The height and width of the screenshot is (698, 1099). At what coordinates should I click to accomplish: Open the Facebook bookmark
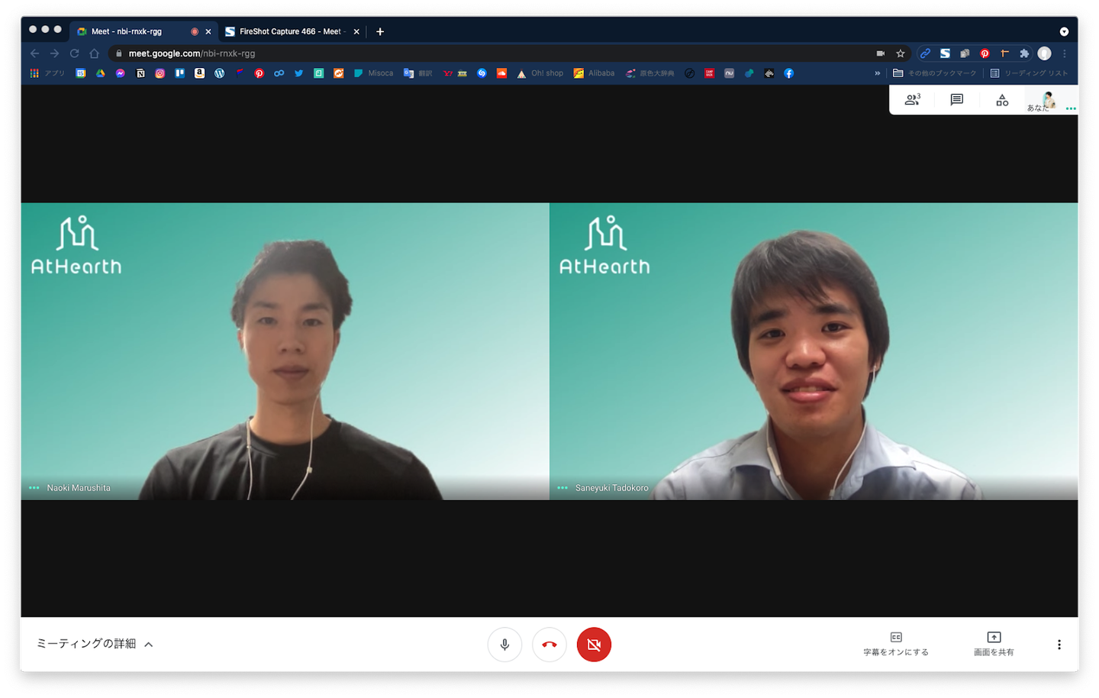tap(789, 73)
